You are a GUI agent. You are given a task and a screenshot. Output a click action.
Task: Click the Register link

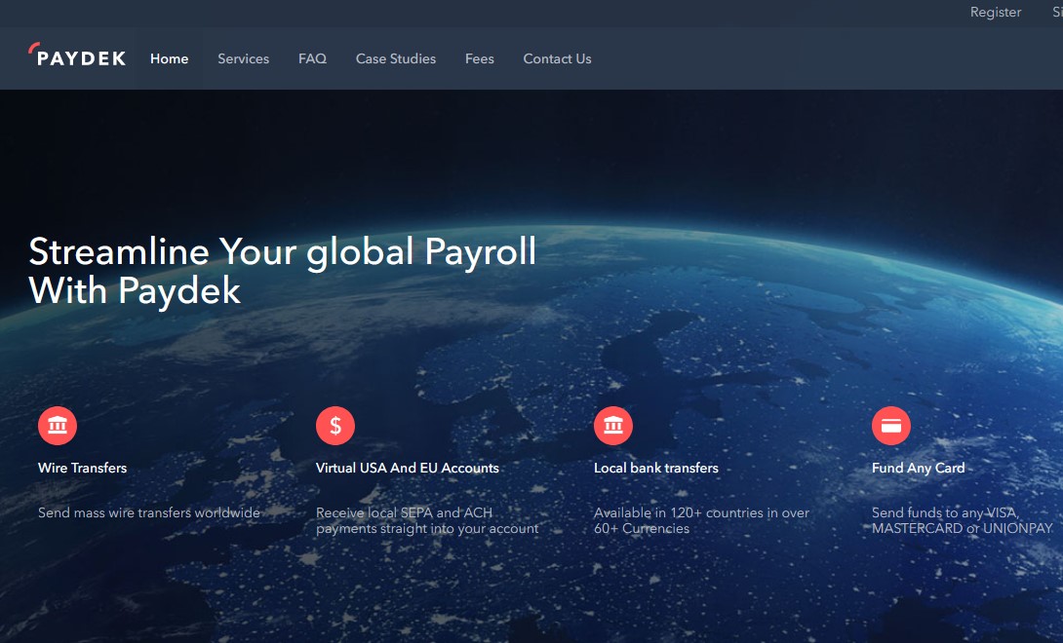(995, 13)
